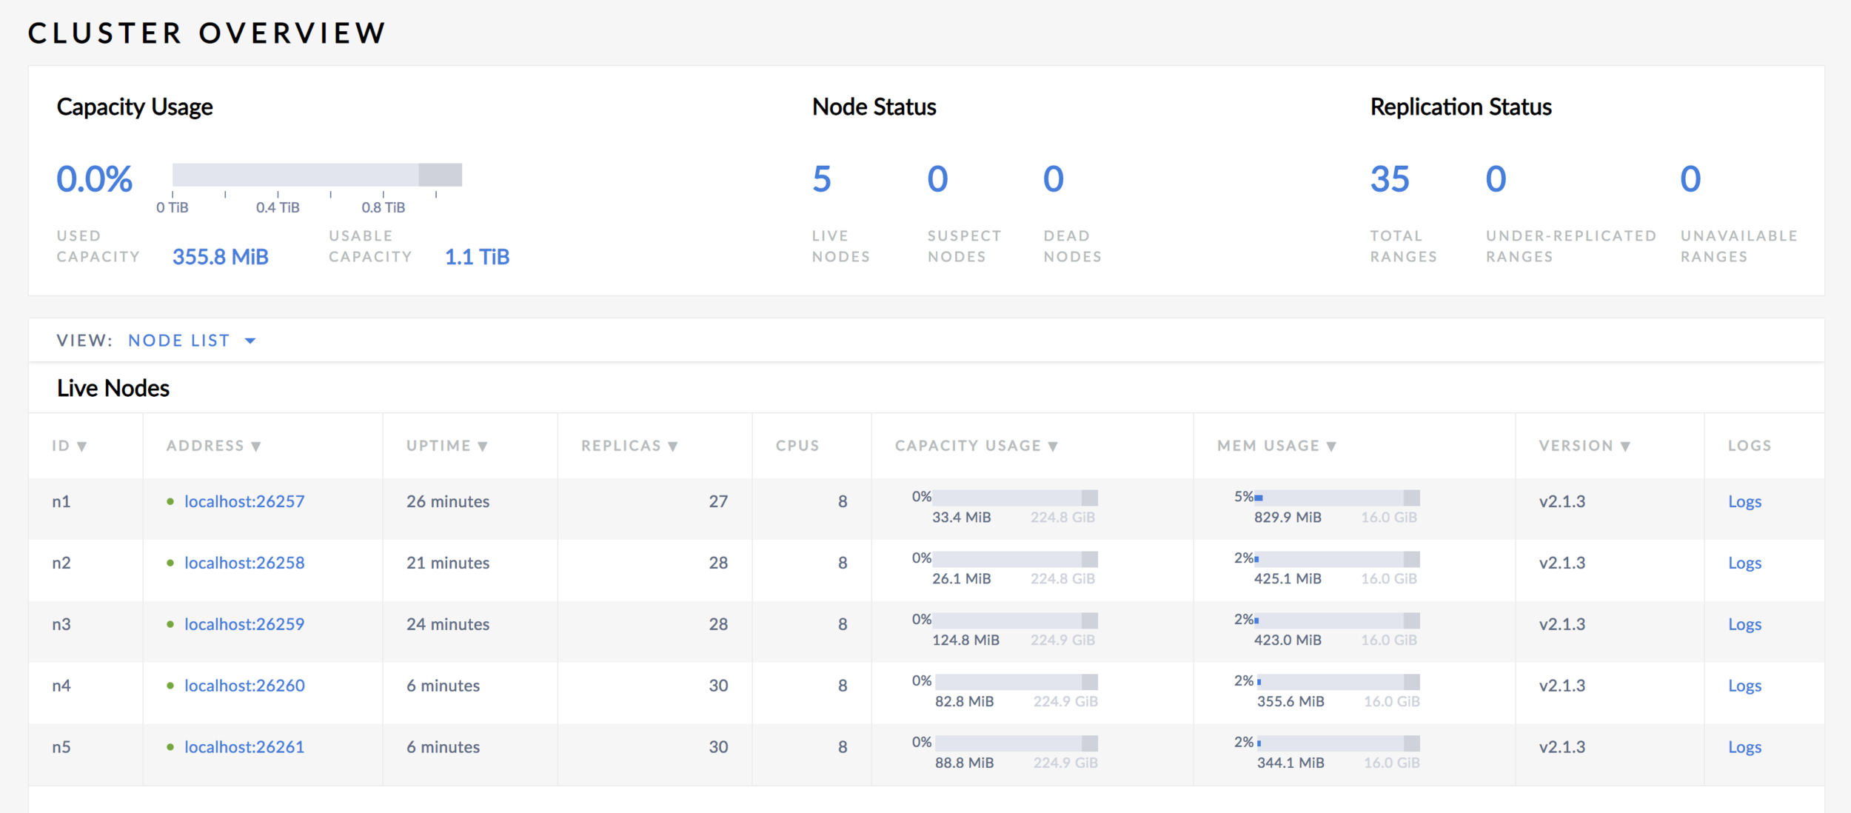Sort nodes by Address column arrow
Viewport: 1851px width, 813px height.
(x=256, y=446)
